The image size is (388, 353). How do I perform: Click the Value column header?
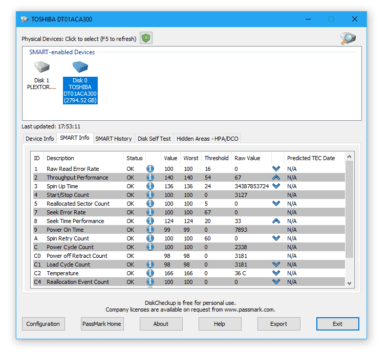point(170,158)
